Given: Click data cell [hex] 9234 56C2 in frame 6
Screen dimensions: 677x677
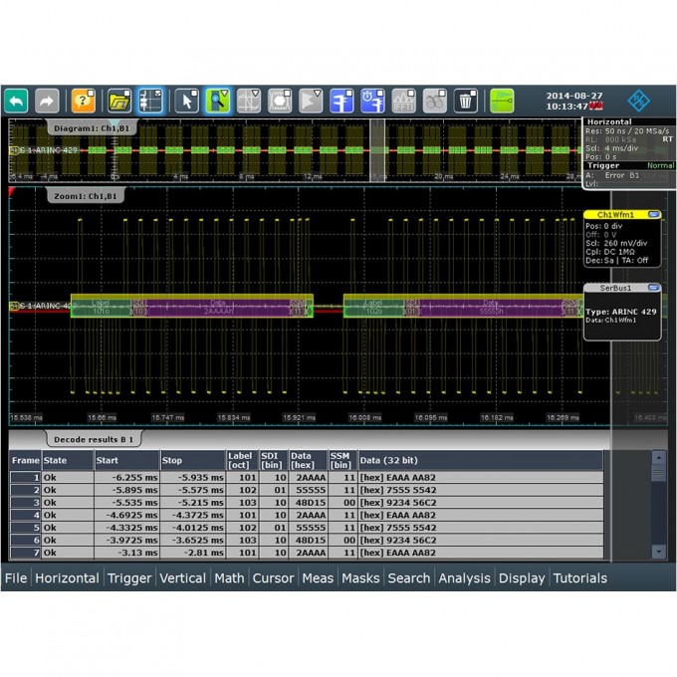Looking at the screenshot, I should [x=481, y=541].
